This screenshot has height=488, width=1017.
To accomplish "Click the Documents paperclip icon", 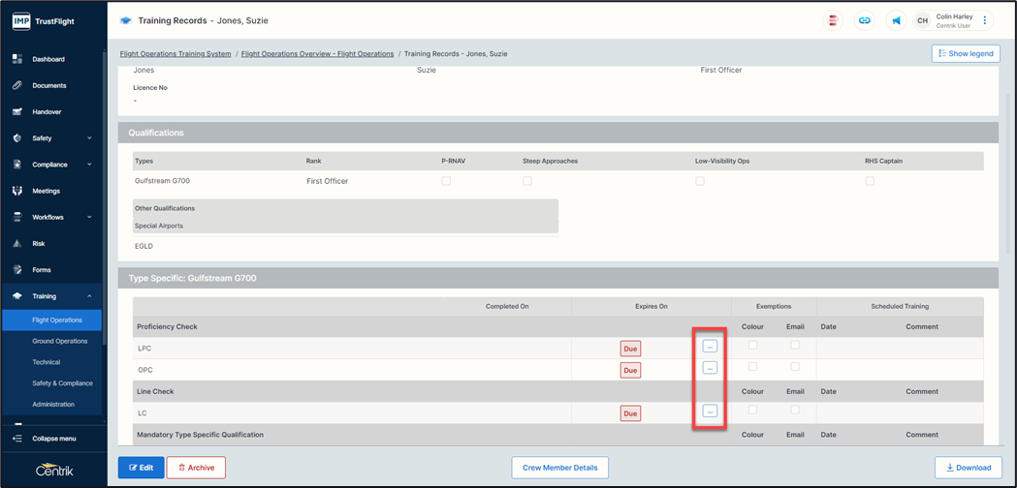I will click(17, 85).
